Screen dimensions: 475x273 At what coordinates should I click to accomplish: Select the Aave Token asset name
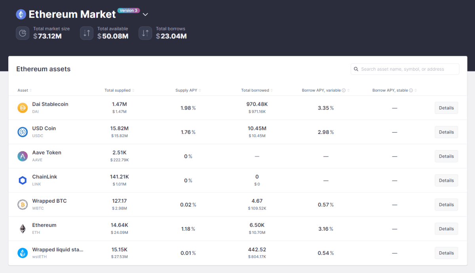(x=47, y=153)
